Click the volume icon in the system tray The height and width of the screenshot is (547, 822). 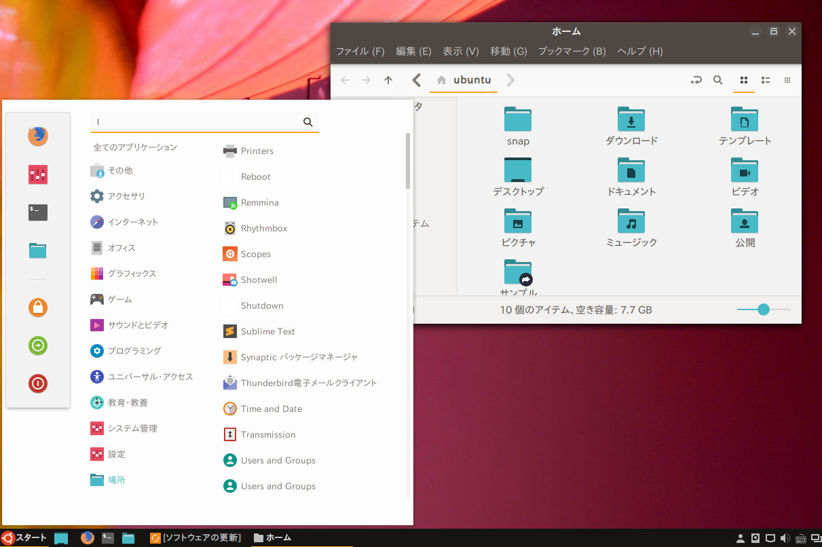[x=786, y=537]
